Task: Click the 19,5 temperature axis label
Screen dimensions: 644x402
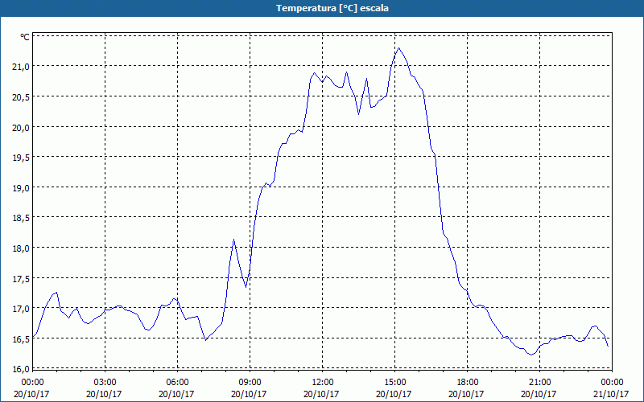Action: point(21,158)
